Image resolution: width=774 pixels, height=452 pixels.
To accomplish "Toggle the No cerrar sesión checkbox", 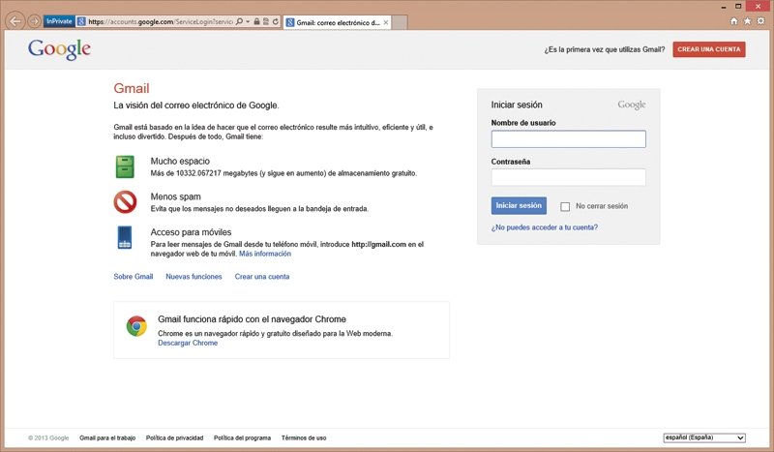I will (565, 206).
